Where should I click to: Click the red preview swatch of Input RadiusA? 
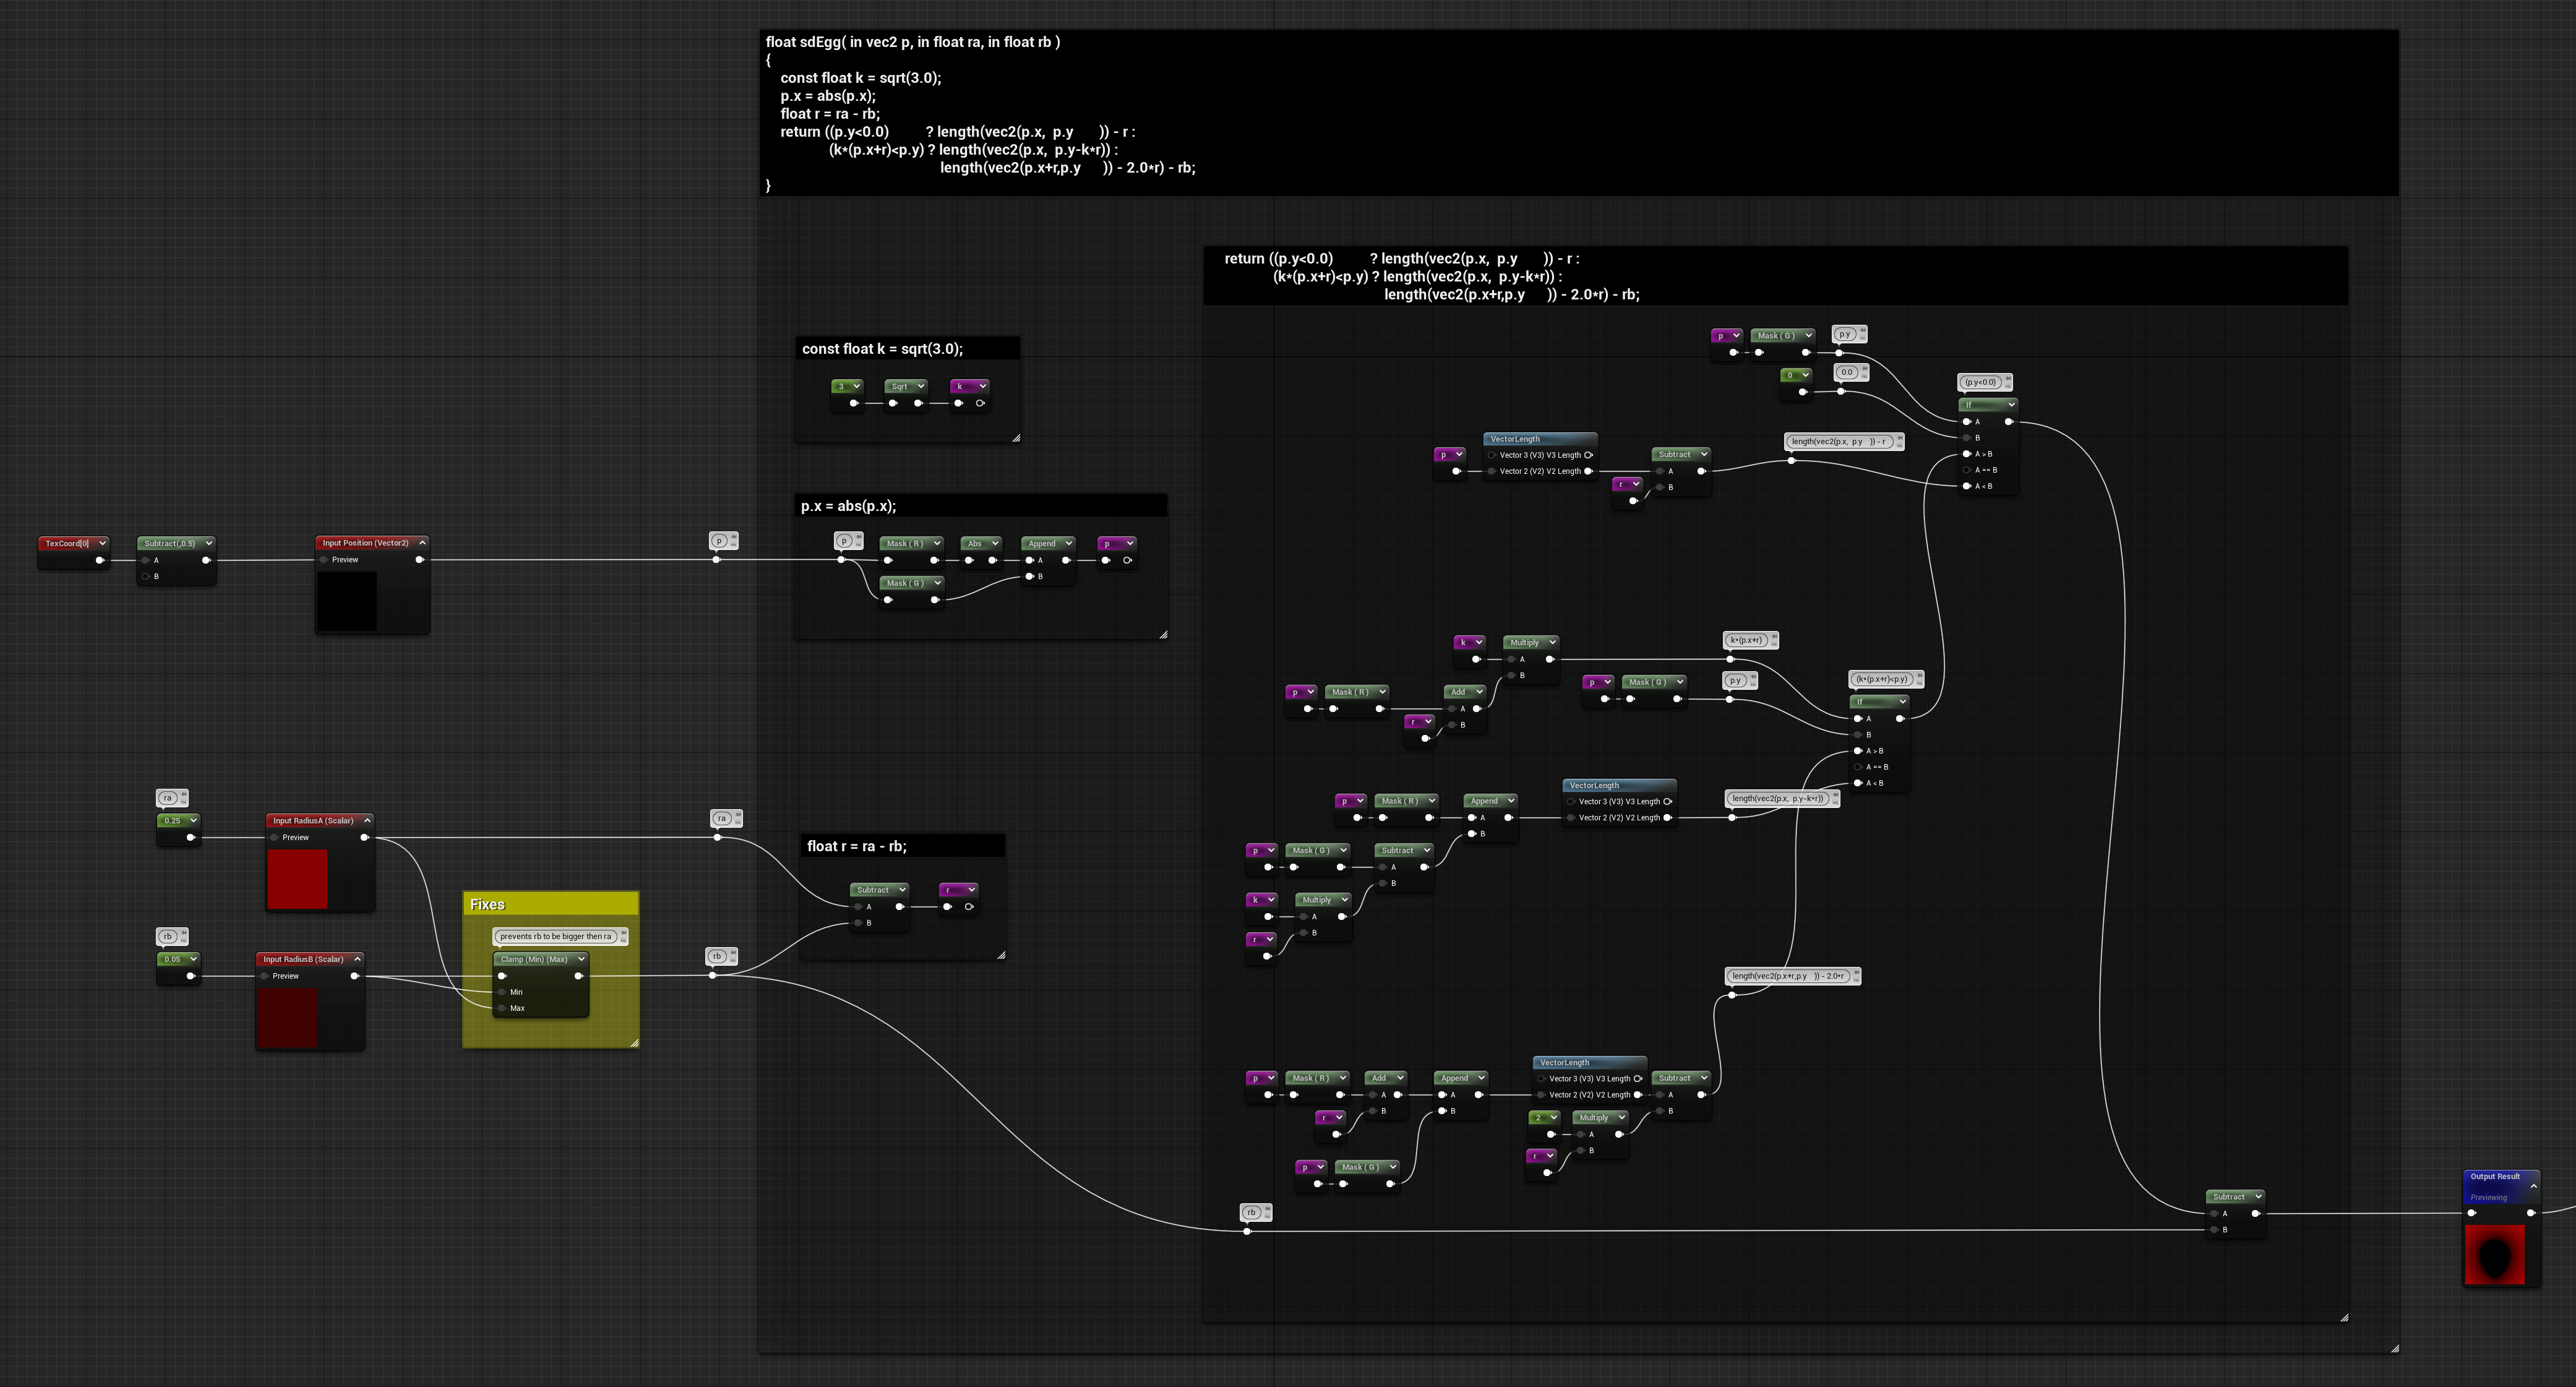[297, 879]
